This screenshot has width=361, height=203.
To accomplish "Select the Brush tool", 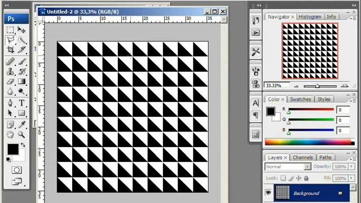I will click(21, 61).
